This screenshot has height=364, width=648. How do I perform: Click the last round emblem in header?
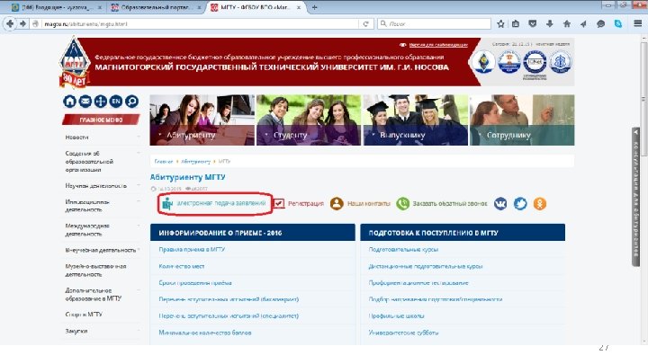pos(561,62)
